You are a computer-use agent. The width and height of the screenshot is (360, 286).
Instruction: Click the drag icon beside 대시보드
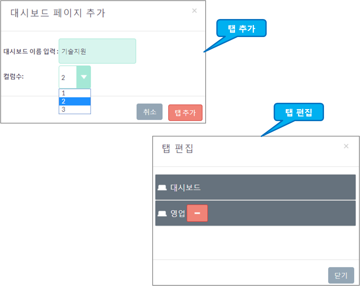(x=162, y=188)
